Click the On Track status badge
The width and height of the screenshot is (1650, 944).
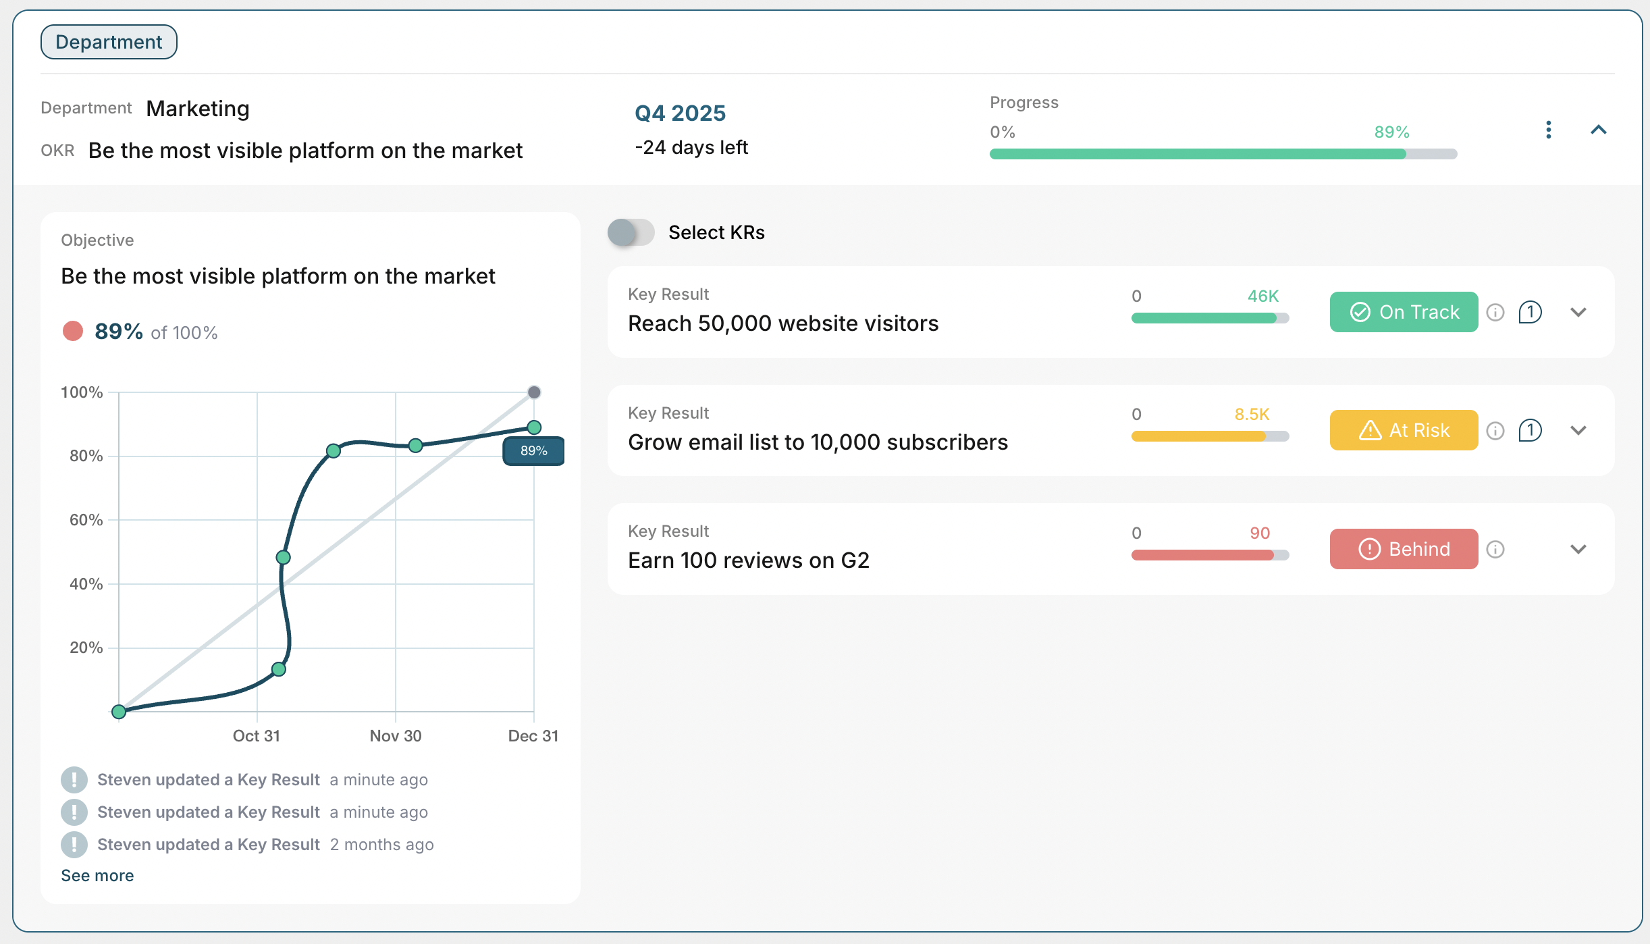[1403, 312]
